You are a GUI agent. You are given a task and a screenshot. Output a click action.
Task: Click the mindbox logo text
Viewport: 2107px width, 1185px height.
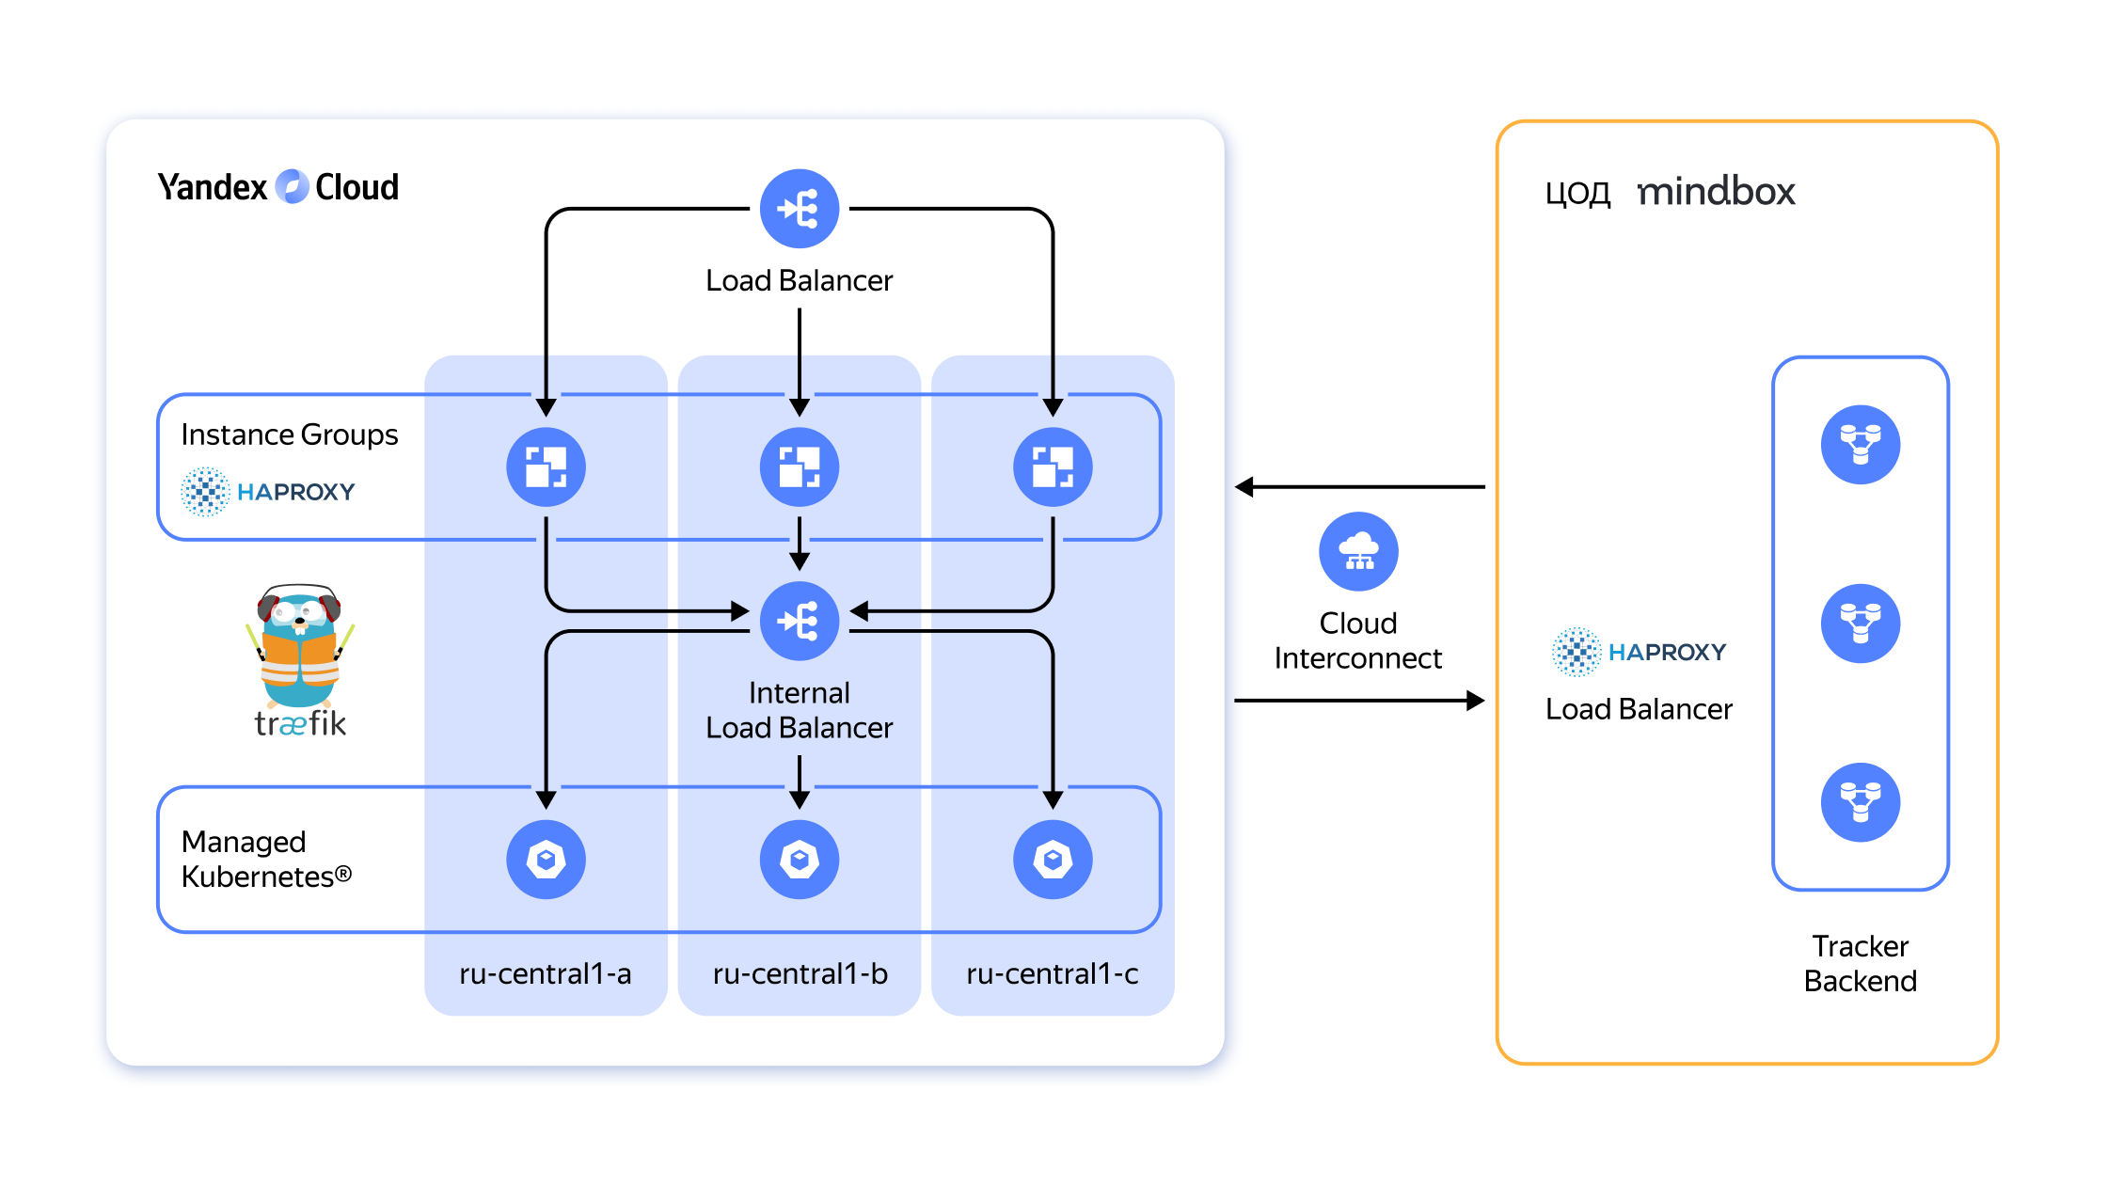(1716, 192)
